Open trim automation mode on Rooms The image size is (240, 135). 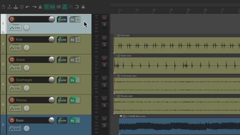click(x=15, y=109)
